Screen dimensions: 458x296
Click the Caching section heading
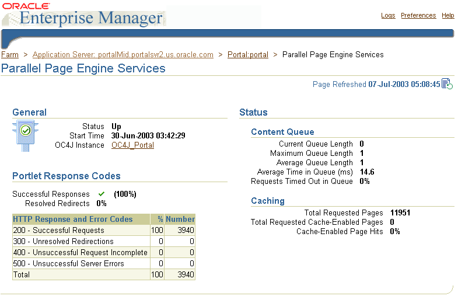click(x=268, y=201)
